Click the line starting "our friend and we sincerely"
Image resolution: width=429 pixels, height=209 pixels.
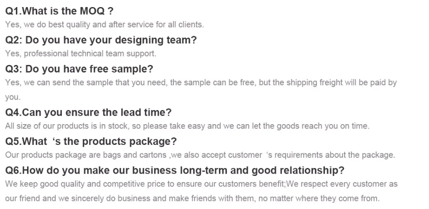192,198
